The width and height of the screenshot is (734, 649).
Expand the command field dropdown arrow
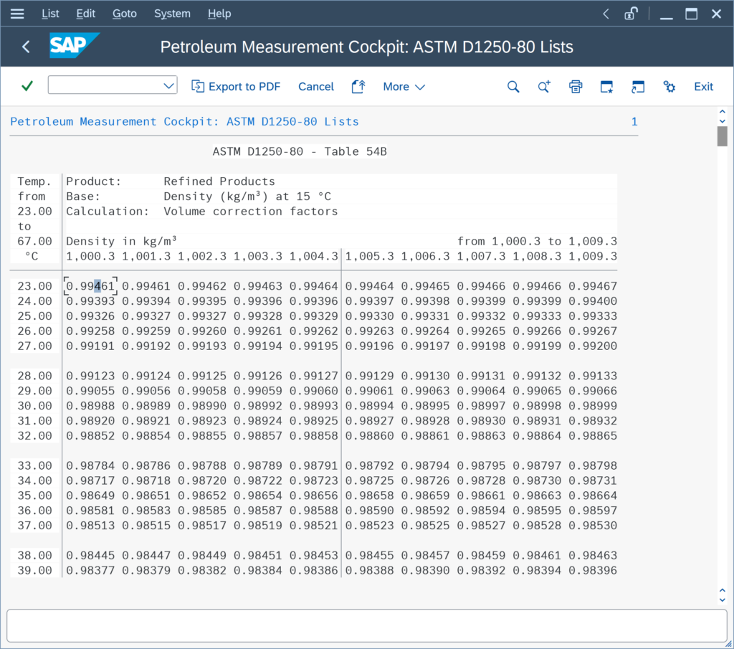[x=168, y=85]
